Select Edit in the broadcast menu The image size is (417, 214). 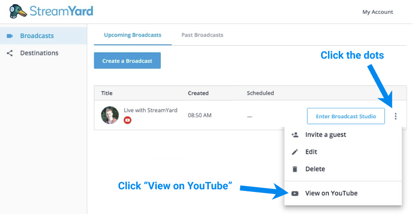[x=343, y=152]
